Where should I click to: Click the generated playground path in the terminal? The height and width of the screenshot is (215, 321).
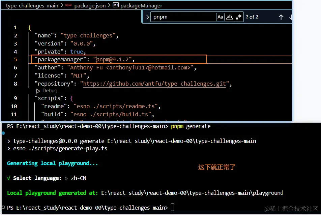click(192, 193)
